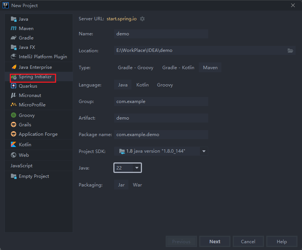Click the Micronaut mu icon
This screenshot has width=302, height=250.
tap(14, 95)
